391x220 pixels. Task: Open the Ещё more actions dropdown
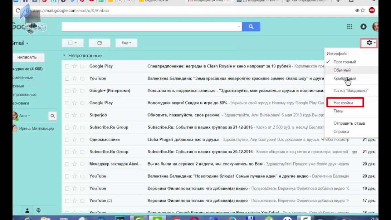(x=126, y=43)
